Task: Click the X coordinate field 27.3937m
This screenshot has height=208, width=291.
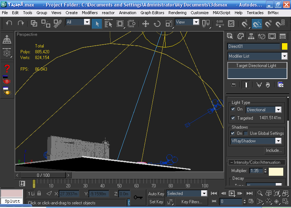Action: 69,194
